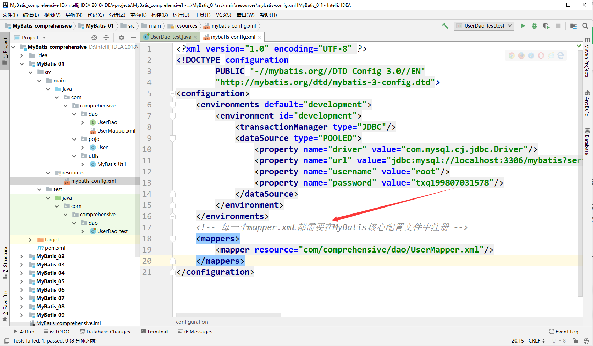Image resolution: width=593 pixels, height=346 pixels.
Task: Open Search Everywhere magnifier icon
Action: (x=585, y=26)
